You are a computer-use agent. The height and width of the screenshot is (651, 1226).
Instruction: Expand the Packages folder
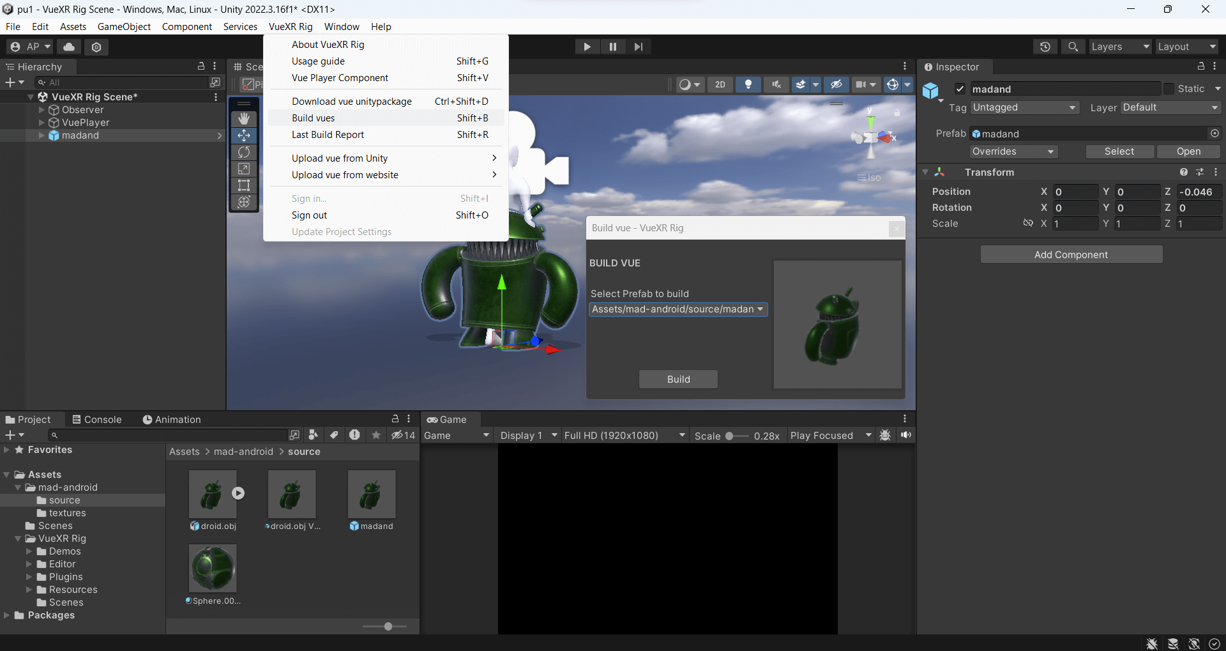6,615
